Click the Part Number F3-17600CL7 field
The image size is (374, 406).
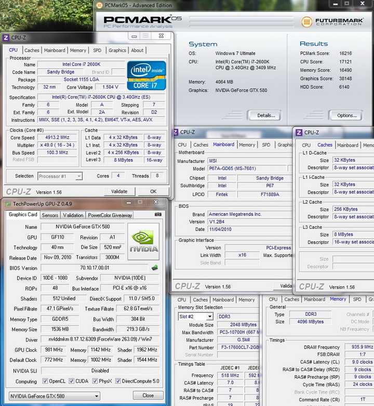point(238,347)
